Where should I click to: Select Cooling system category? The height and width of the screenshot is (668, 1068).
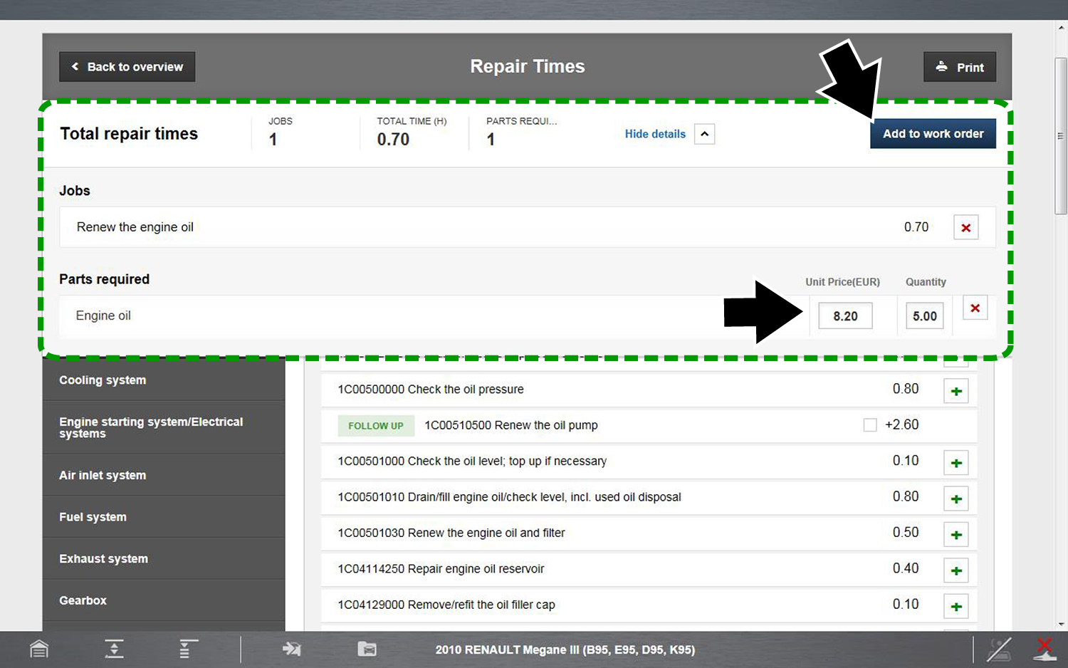click(x=103, y=380)
